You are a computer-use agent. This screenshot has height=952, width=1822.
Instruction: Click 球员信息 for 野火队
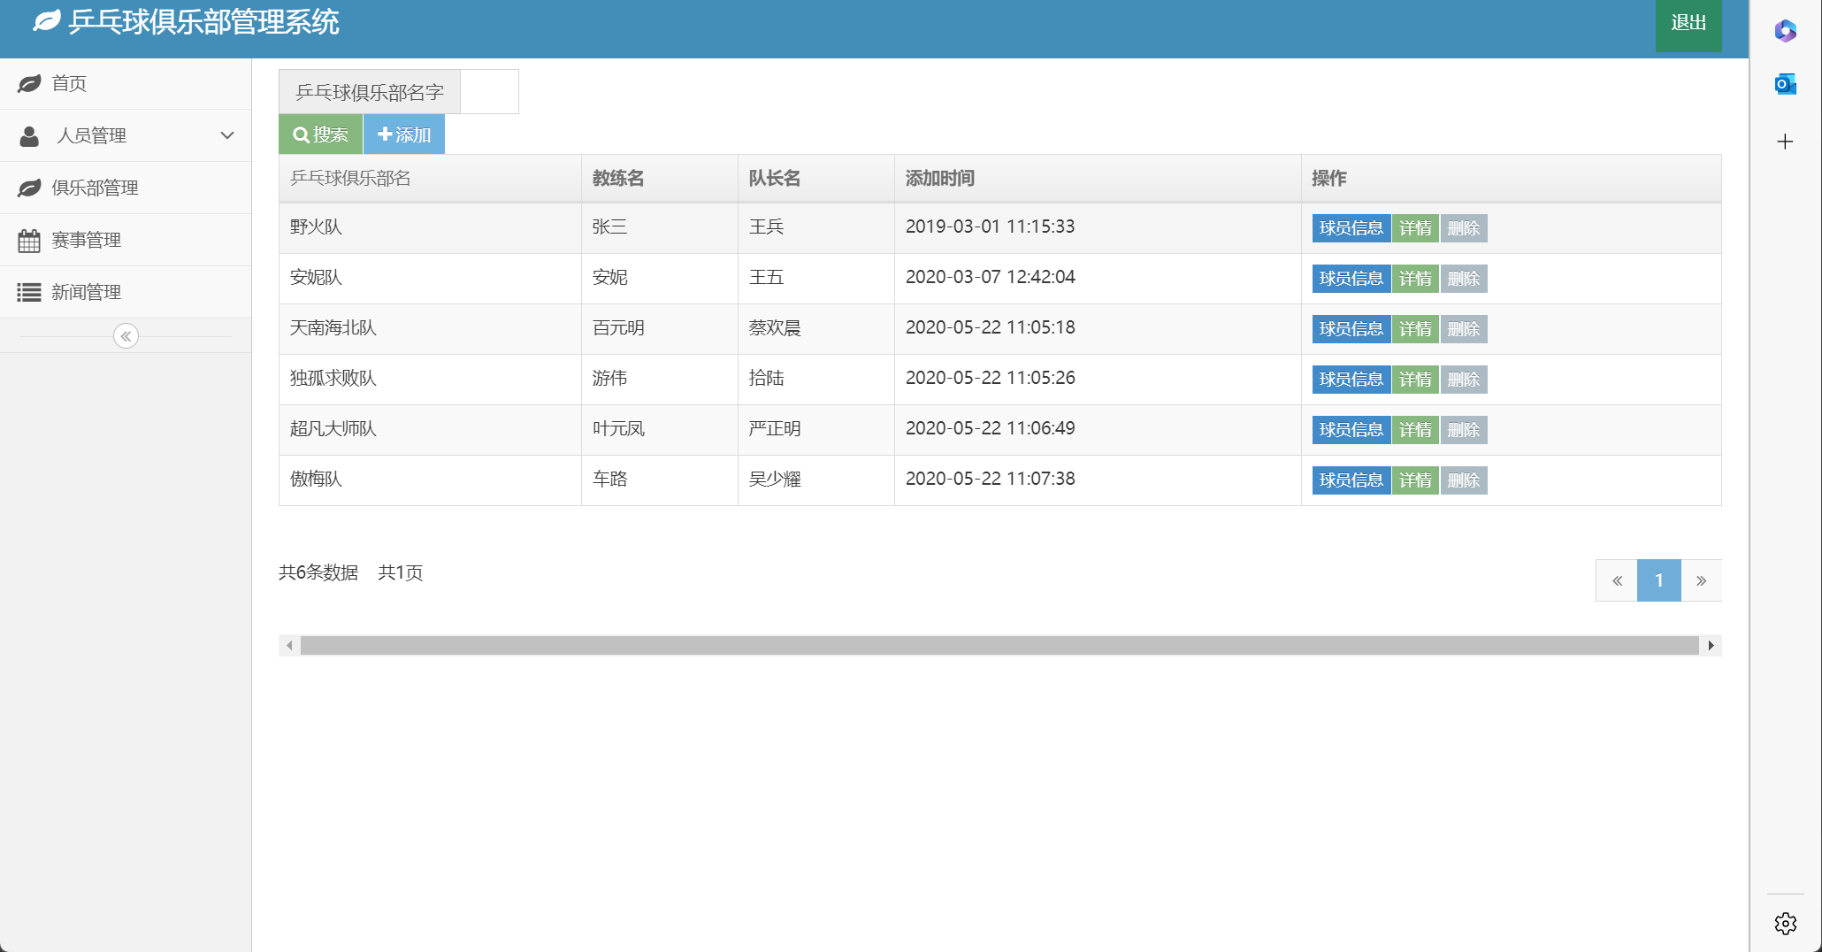click(1351, 227)
